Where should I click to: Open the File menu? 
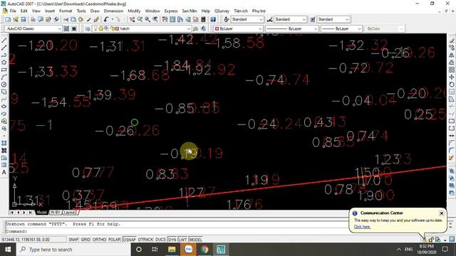pos(13,11)
